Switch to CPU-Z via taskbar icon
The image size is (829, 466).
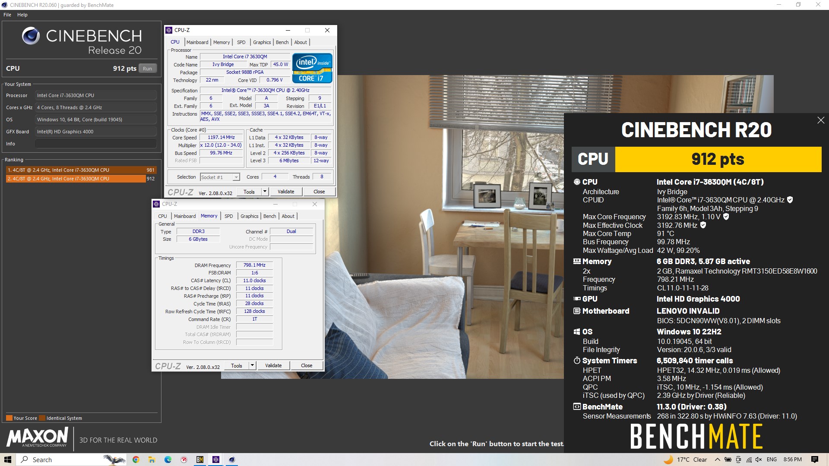pyautogui.click(x=216, y=460)
